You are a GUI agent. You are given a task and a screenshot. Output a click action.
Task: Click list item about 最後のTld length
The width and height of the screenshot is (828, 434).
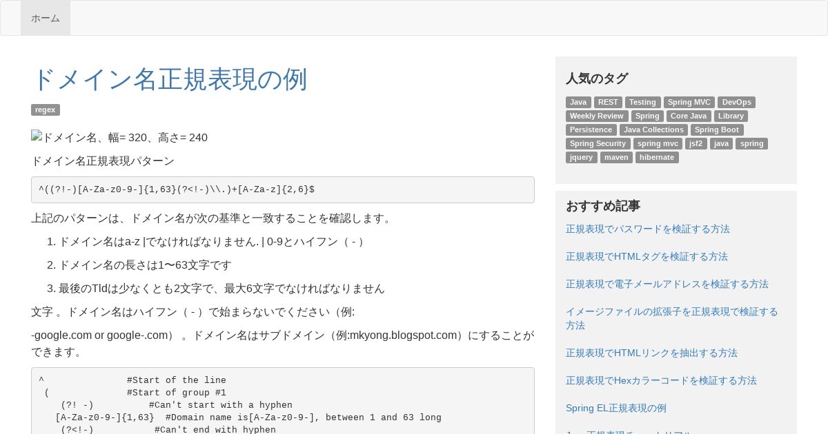click(221, 289)
